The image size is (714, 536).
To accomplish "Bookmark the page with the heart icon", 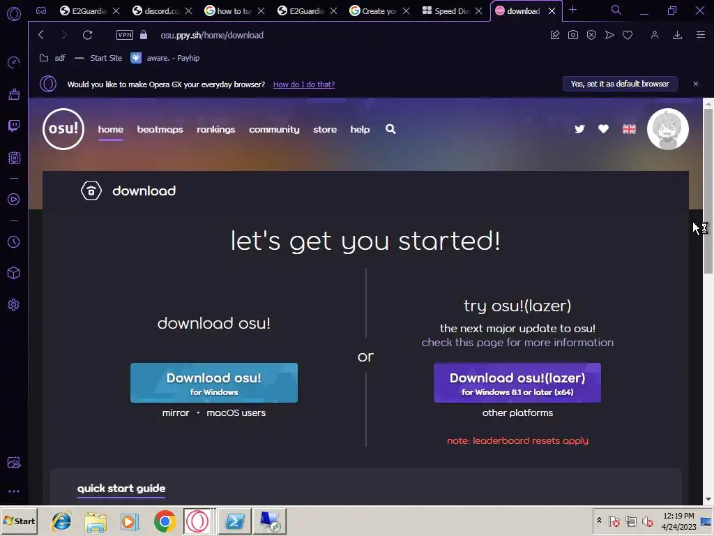I will [628, 35].
